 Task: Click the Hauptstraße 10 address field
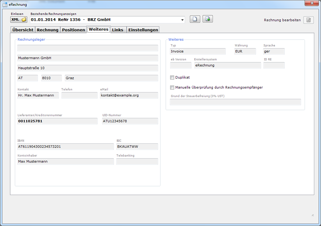click(88, 68)
